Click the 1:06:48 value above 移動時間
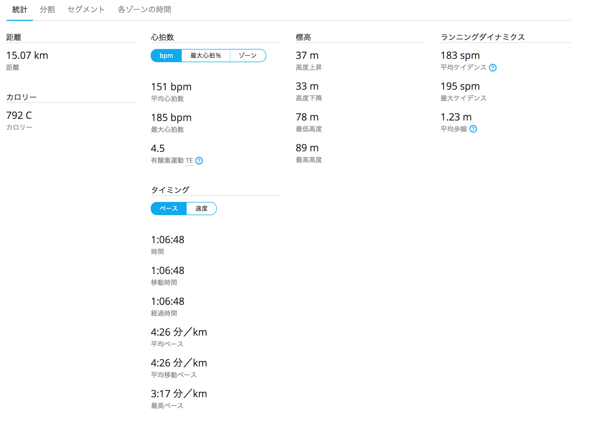 [168, 270]
